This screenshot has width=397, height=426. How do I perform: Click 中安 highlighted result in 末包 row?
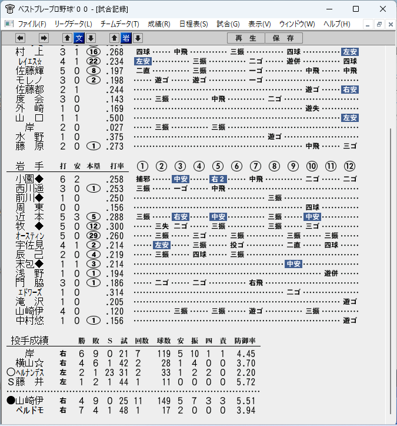click(x=293, y=264)
